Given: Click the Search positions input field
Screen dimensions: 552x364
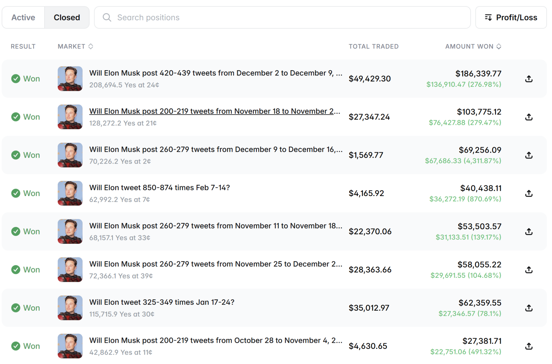Looking at the screenshot, I should click(282, 17).
